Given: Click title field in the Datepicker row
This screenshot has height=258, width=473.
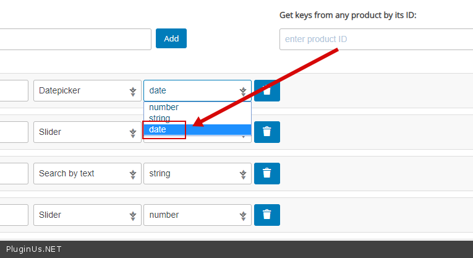Looking at the screenshot, I should pos(14,90).
